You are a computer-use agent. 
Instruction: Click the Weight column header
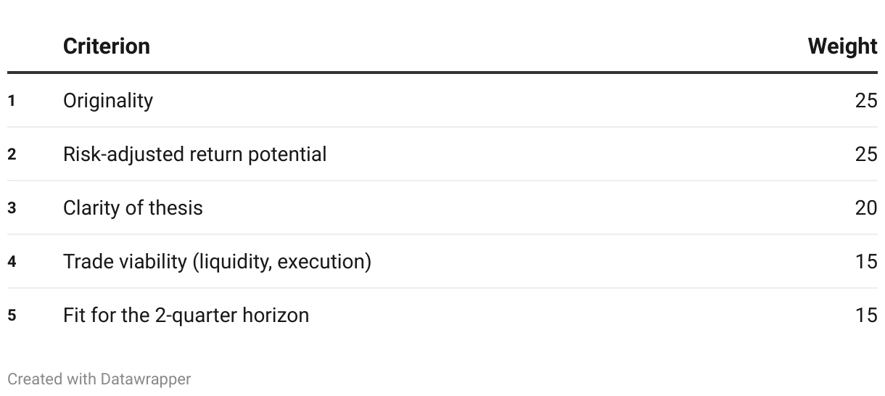click(842, 46)
